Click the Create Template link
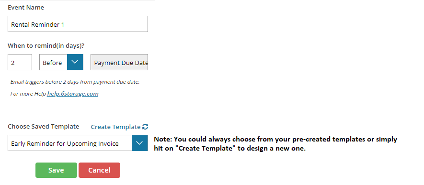424x185 pixels. 115,127
